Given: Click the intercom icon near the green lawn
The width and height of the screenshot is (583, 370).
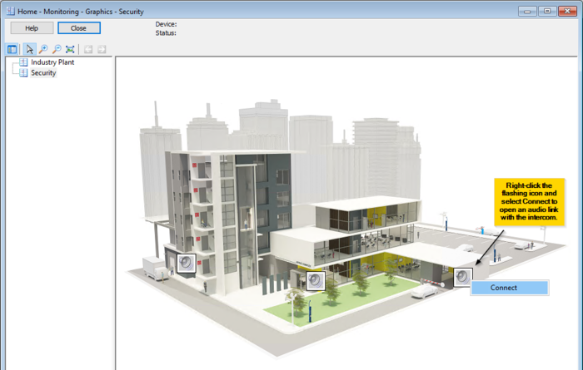Looking at the screenshot, I should pos(314,280).
